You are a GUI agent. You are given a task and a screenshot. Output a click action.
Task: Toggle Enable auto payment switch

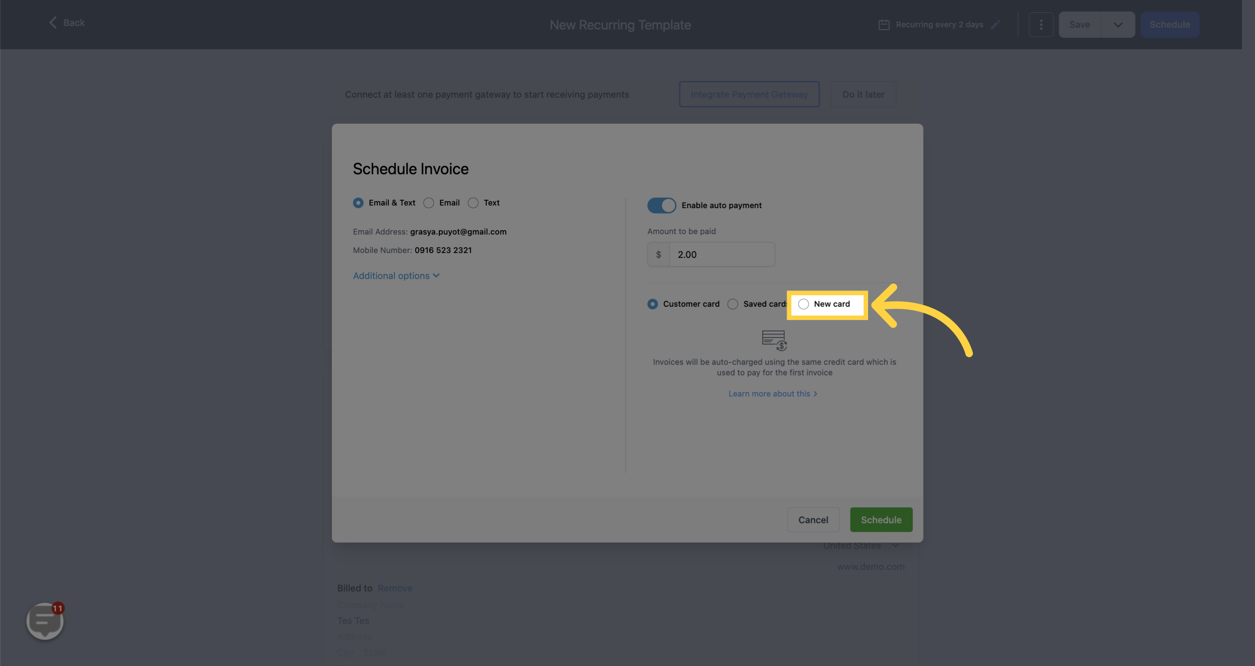tap(662, 205)
